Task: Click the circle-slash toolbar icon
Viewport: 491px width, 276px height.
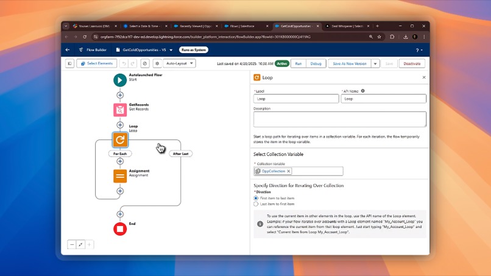Action: click(144, 63)
